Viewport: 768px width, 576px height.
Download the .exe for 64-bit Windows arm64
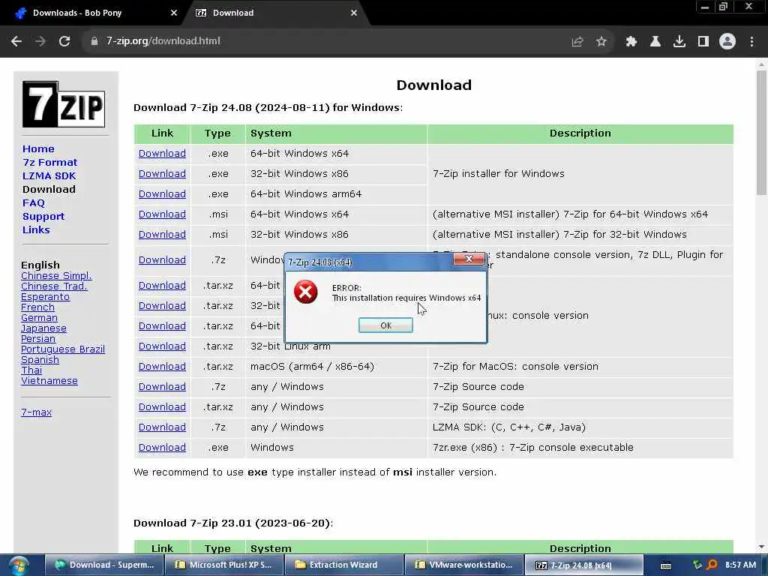coord(162,194)
